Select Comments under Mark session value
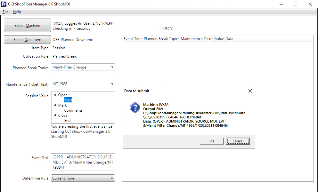 pos(73,110)
